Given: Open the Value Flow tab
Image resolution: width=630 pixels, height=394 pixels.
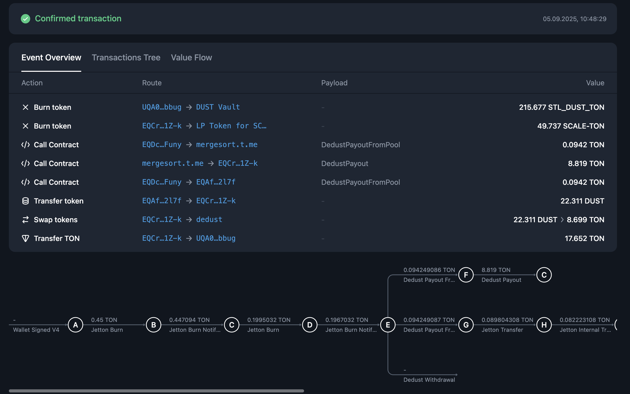Looking at the screenshot, I should [191, 57].
